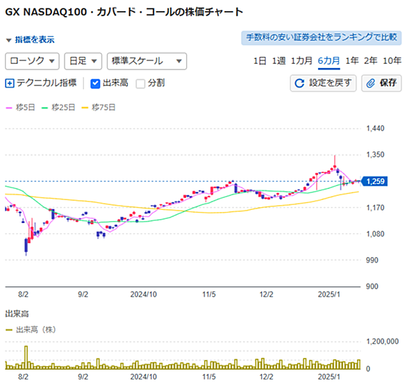Click the 保存 save button
The width and height of the screenshot is (407, 385).
(381, 83)
